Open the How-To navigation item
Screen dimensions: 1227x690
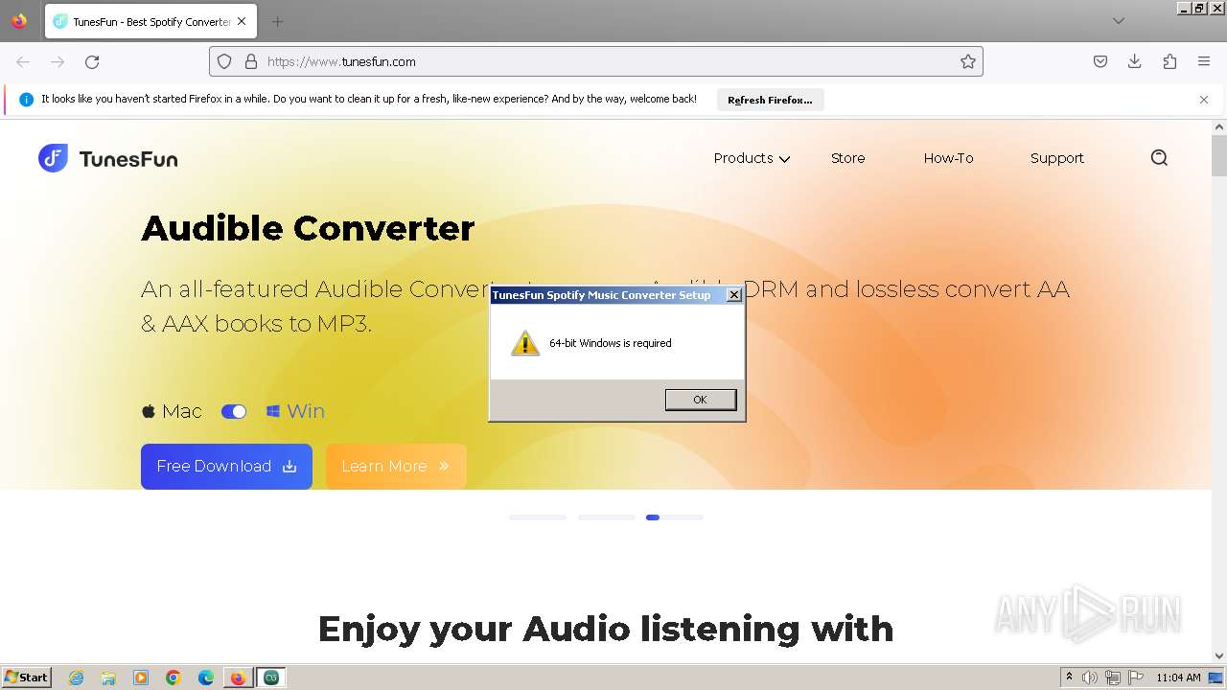tap(948, 158)
